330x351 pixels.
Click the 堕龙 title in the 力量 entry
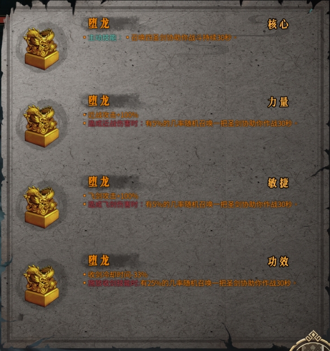tap(99, 101)
